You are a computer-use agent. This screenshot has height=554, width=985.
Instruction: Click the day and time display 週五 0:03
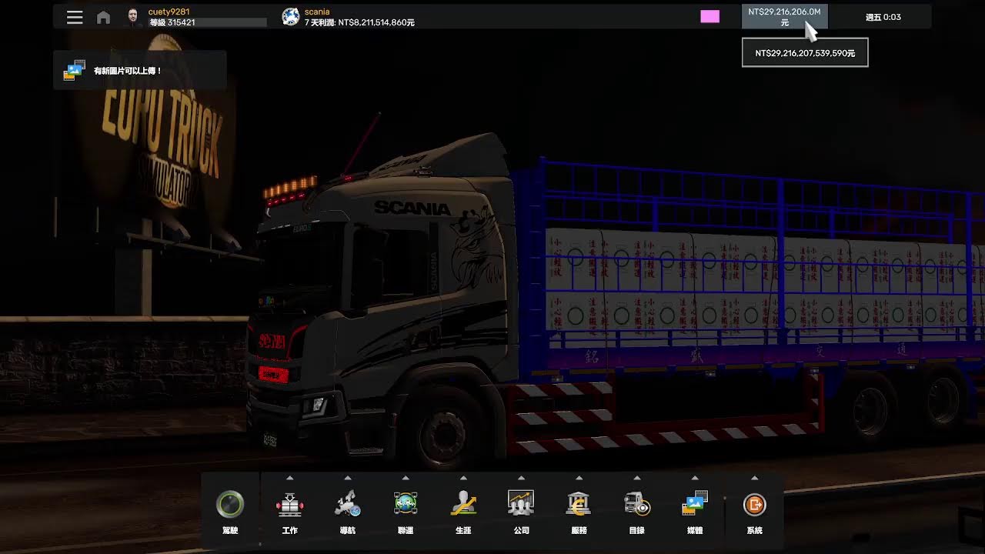click(x=883, y=17)
